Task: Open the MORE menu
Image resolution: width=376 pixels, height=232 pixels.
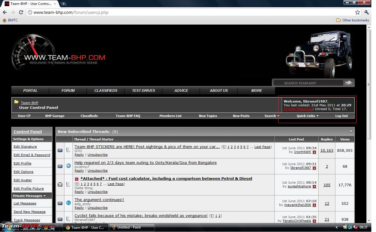Action: click(256, 90)
